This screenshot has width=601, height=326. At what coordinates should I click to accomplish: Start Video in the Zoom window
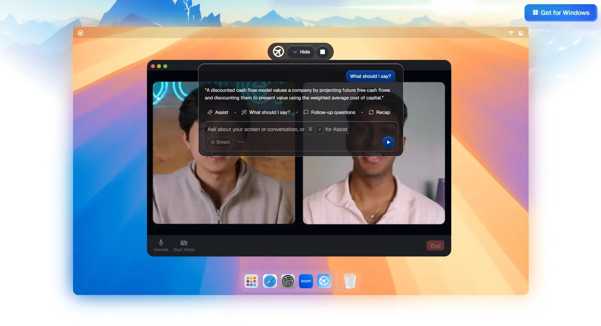tap(184, 245)
